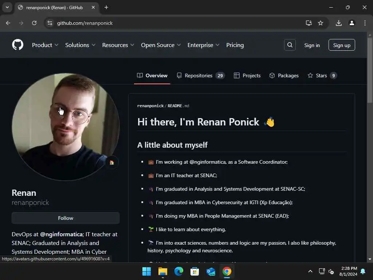Launch Microsoft Edge from taskbar

(x=178, y=271)
